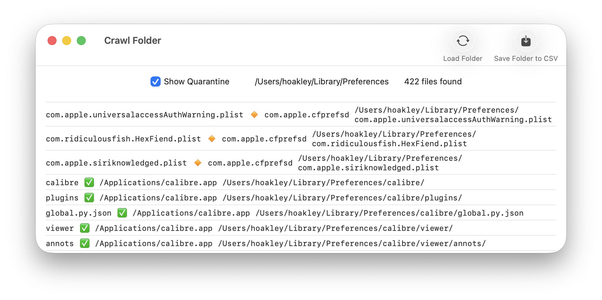This screenshot has width=602, height=300.
Task: Select the com.ridiculousfish.HexFiend.plist file name
Action: (123, 139)
